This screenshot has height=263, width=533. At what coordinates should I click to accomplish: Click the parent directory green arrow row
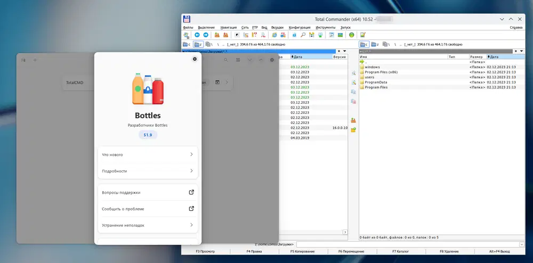coord(442,62)
